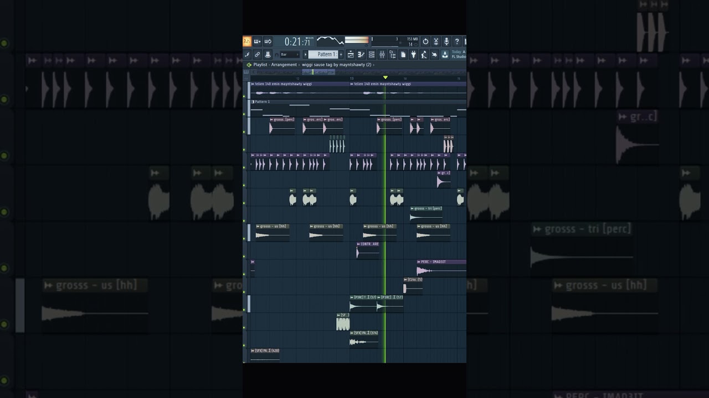
Task: Select the first [P3RC] T.. (57) clip
Action: (363, 303)
